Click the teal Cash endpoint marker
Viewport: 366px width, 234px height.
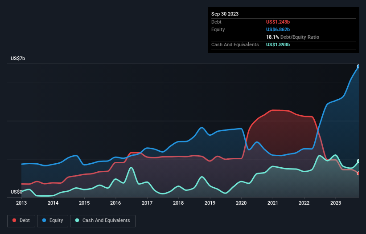pyautogui.click(x=358, y=161)
